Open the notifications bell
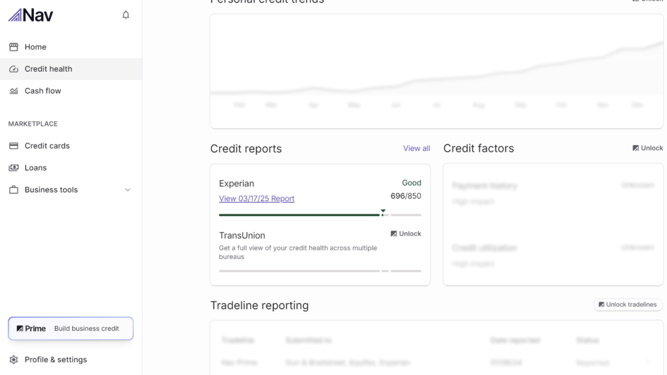Screen dimensions: 667x375 (x=126, y=15)
